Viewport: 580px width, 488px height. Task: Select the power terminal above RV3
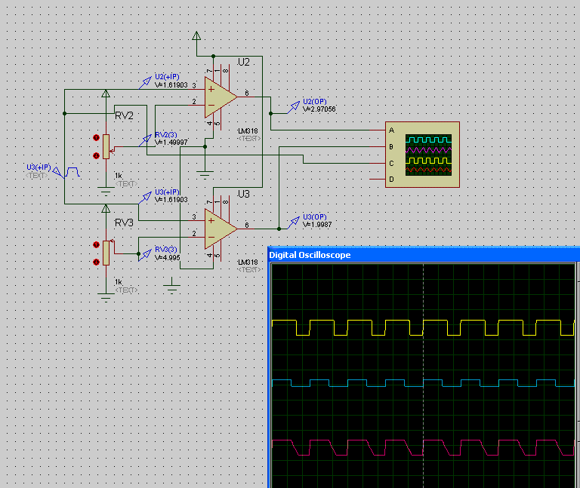[106, 209]
